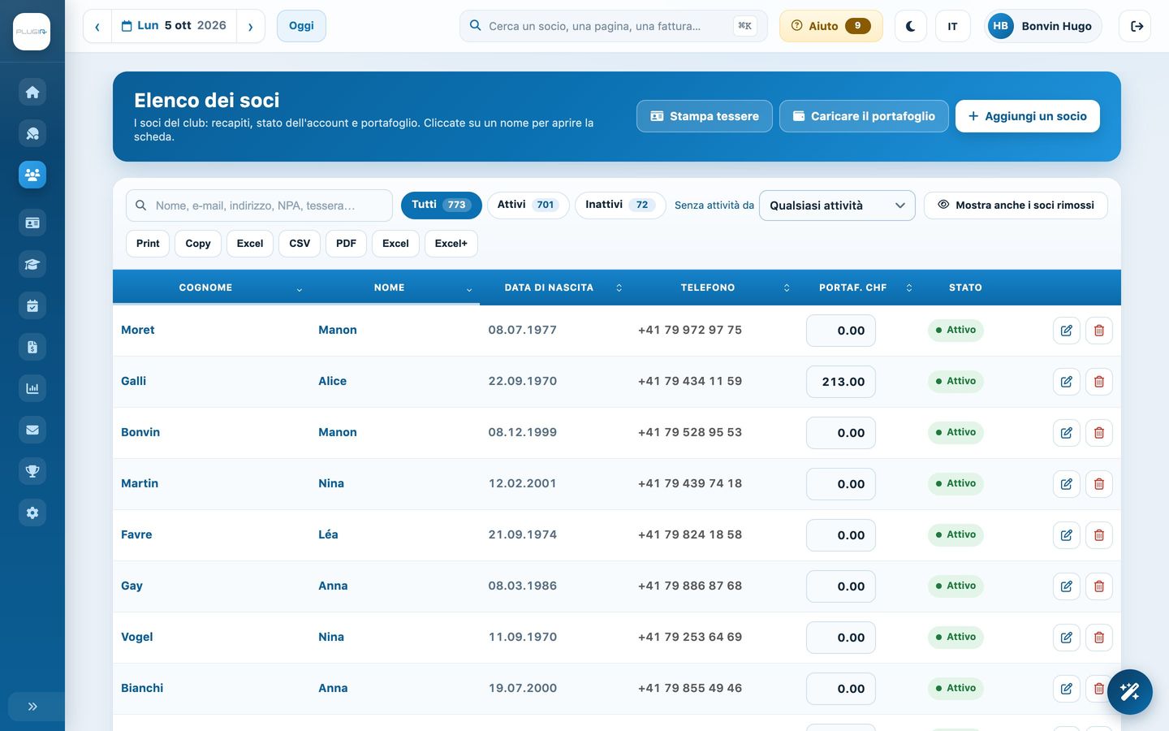The width and height of the screenshot is (1169, 731).
Task: Open the settings gear in sidebar
Action: click(x=32, y=513)
